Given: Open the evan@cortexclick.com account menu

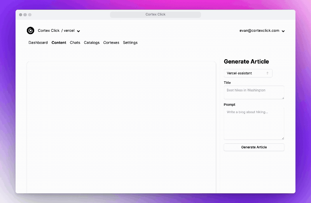Looking at the screenshot, I should click(x=283, y=31).
